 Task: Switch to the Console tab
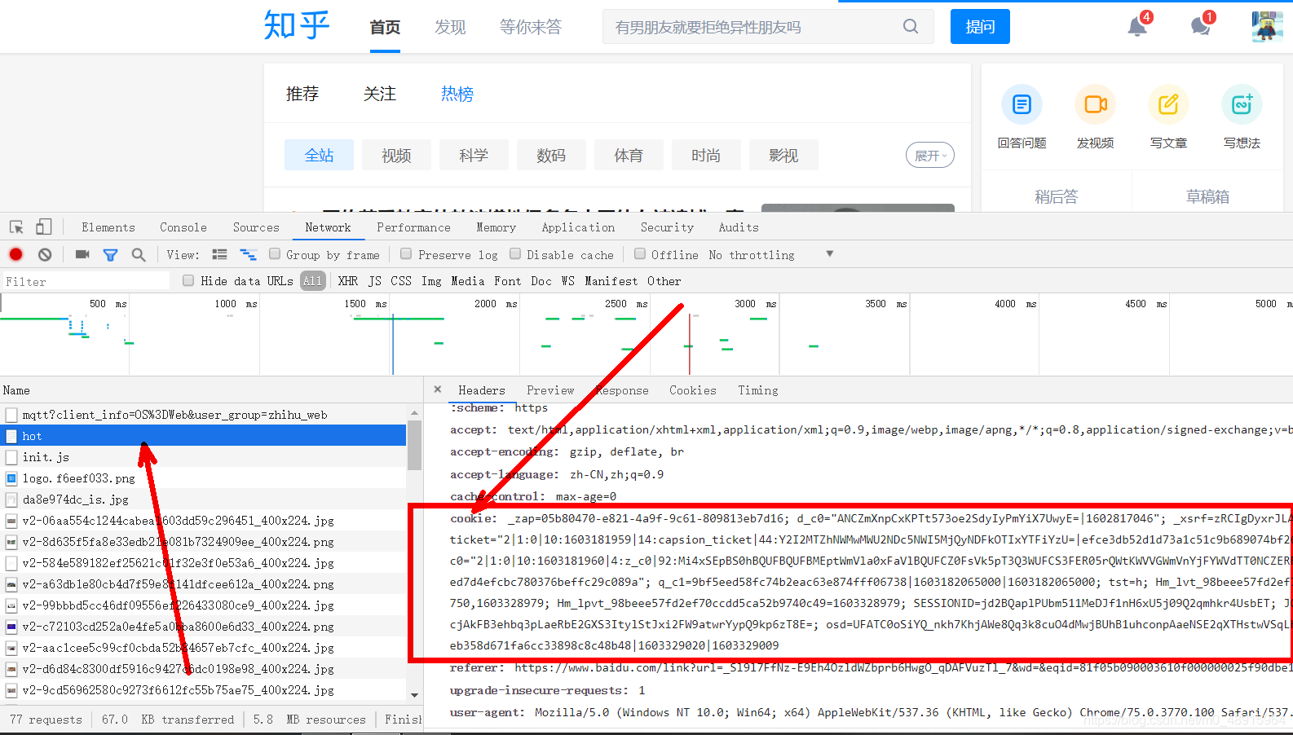point(183,227)
